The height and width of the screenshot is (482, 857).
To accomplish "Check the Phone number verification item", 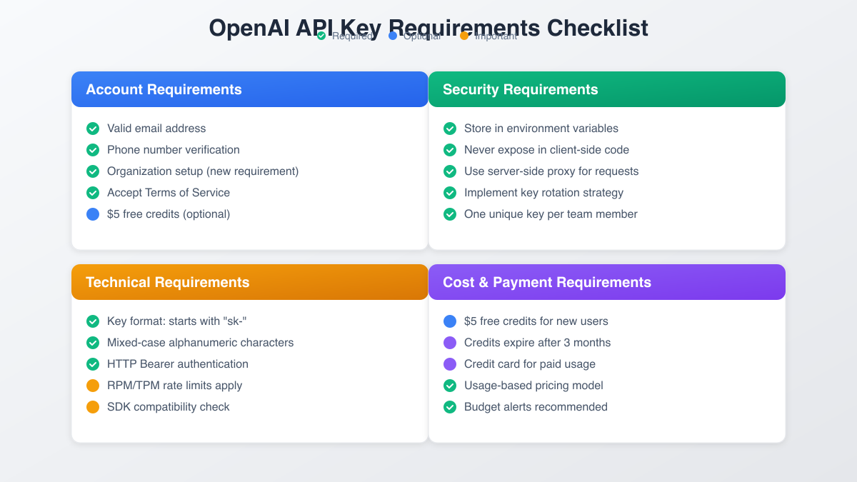I will coord(93,150).
